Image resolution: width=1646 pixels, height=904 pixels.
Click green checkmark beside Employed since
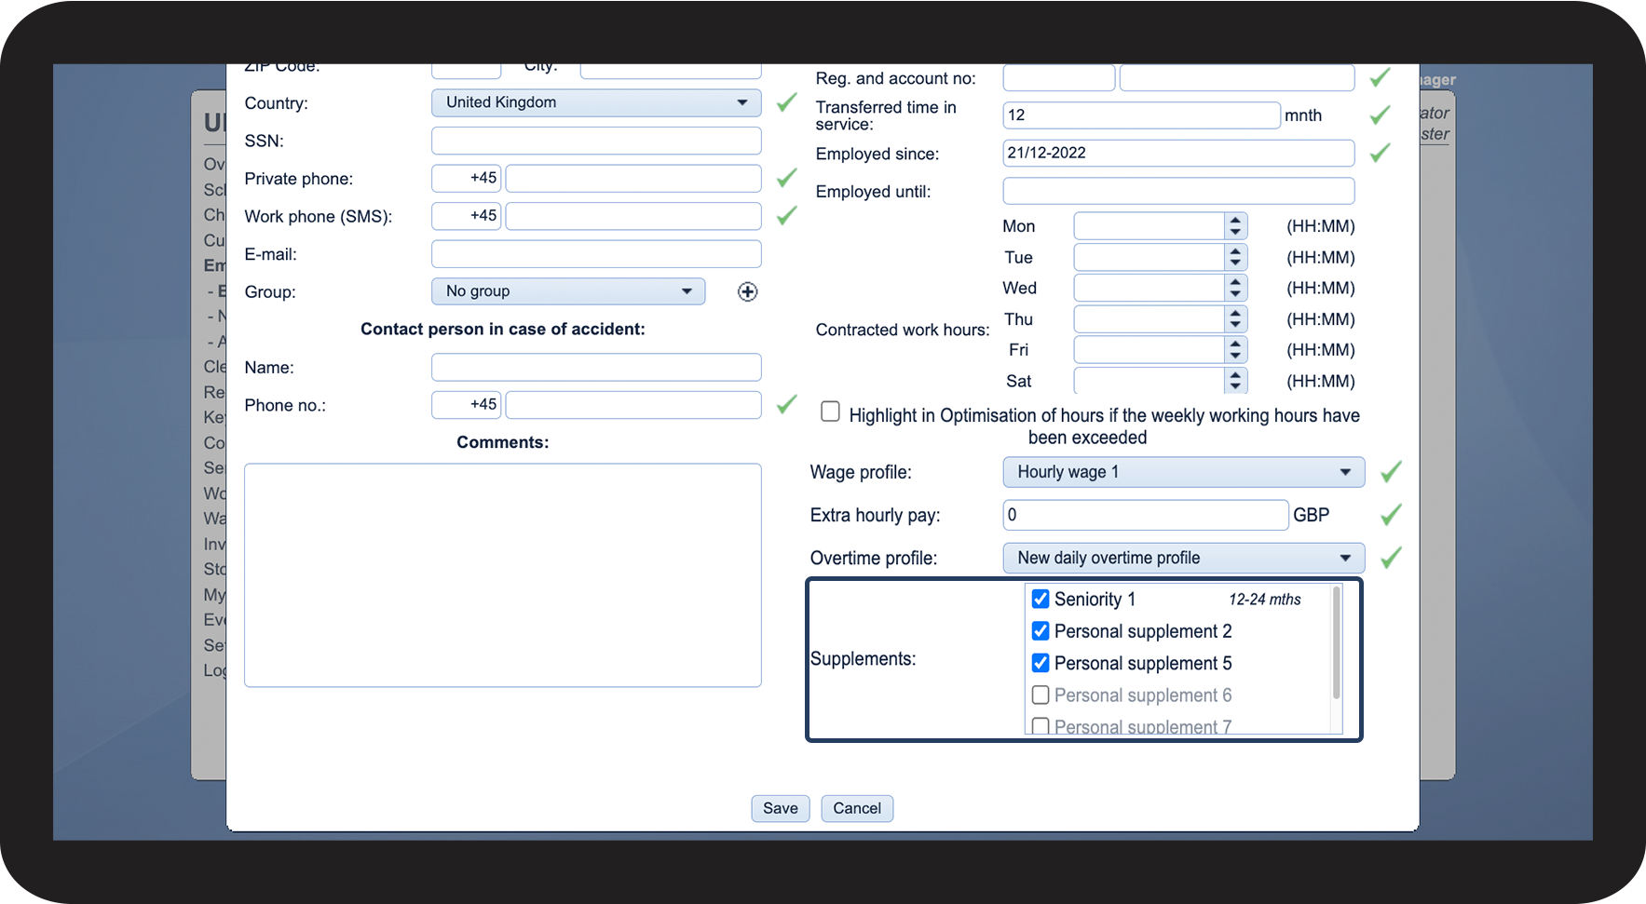coord(1380,153)
